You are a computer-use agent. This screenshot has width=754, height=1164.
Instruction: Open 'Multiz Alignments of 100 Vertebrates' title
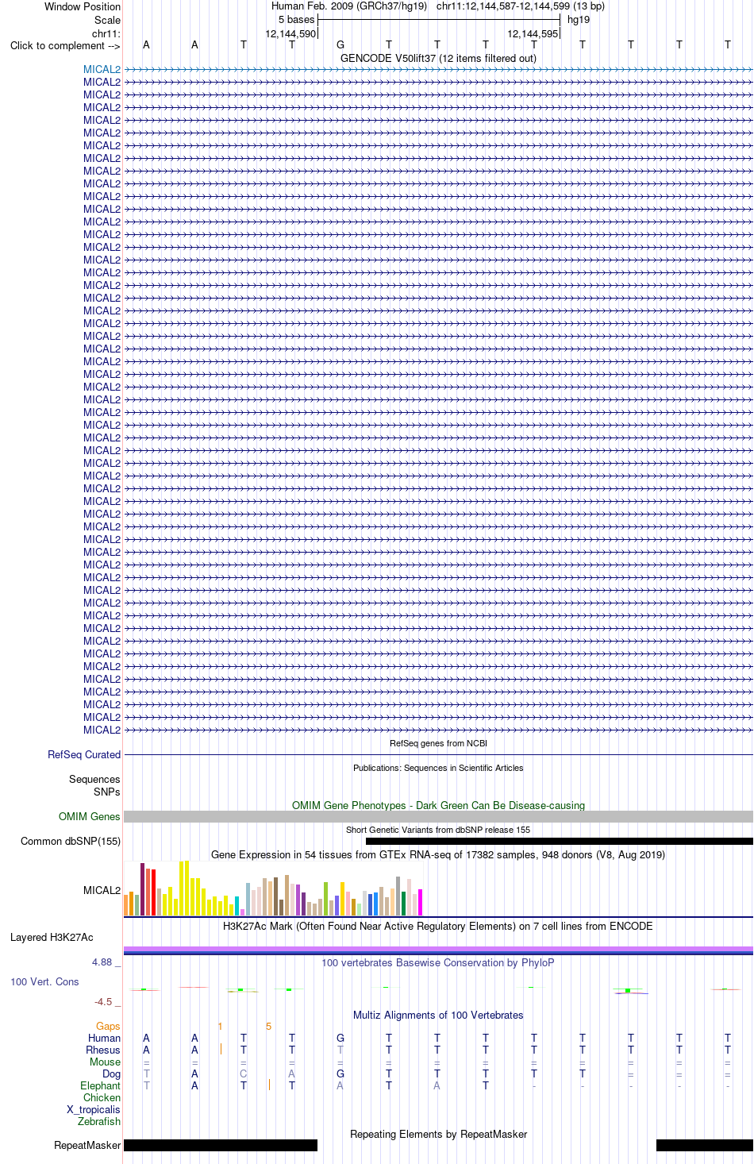(x=438, y=1015)
